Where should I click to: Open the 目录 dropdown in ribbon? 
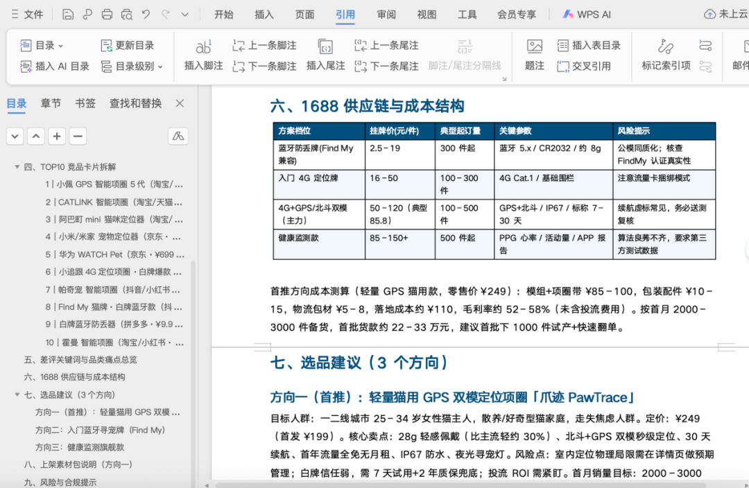[42, 45]
